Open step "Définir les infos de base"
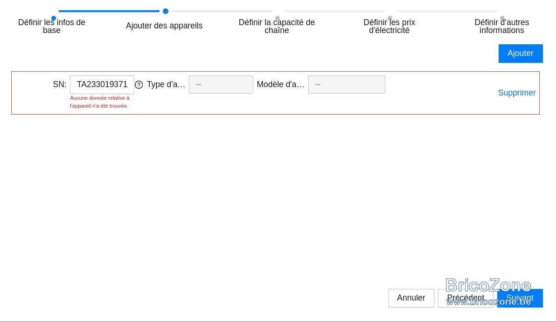The width and height of the screenshot is (556, 322). tap(52, 26)
